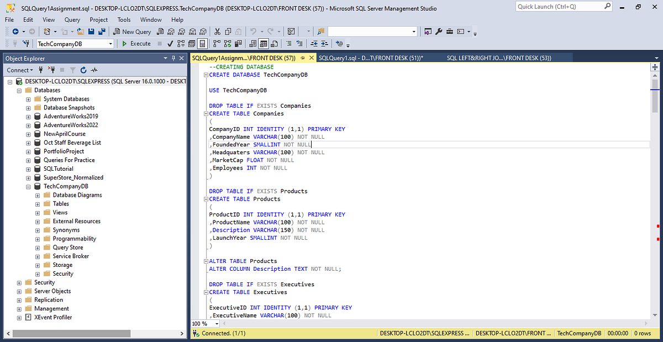This screenshot has height=342, width=663.
Task: Click the New MDX Query icon
Action: (x=171, y=31)
